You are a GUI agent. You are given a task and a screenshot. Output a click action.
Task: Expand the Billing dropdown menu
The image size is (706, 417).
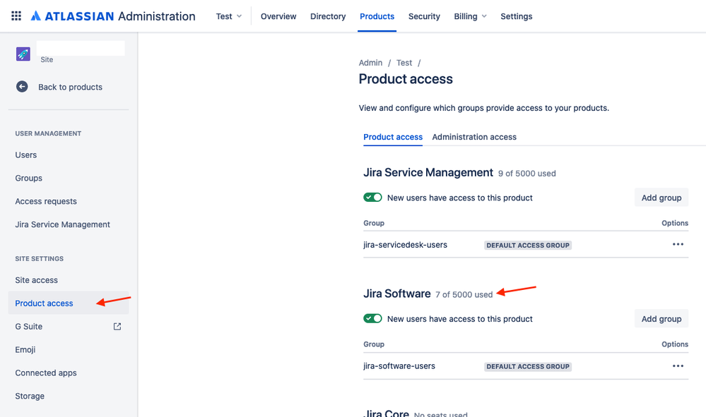(x=470, y=16)
